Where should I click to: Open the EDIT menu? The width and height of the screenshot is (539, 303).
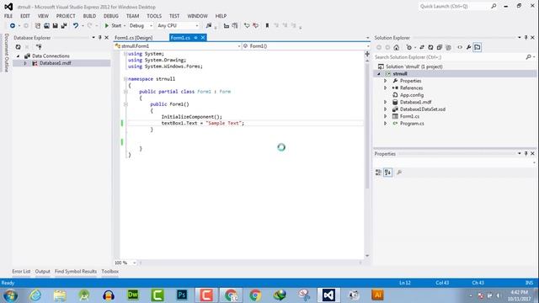tap(25, 16)
